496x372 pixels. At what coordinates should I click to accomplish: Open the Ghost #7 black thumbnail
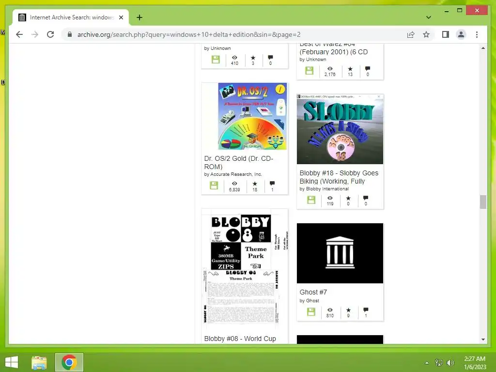pos(340,253)
